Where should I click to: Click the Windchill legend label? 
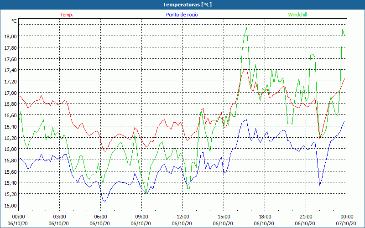[297, 15]
